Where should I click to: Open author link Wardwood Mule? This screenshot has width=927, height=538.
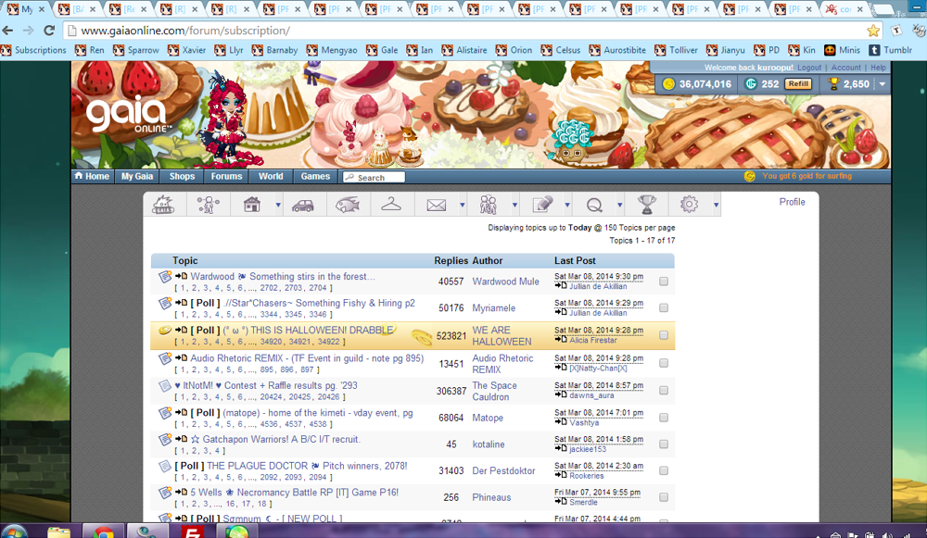coord(505,282)
